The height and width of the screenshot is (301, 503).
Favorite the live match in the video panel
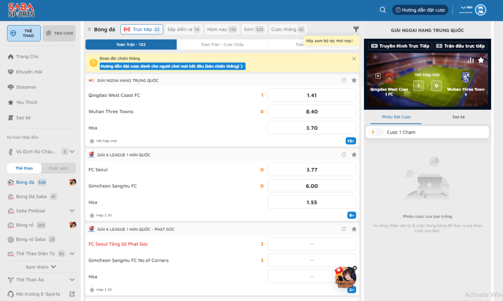point(481,60)
